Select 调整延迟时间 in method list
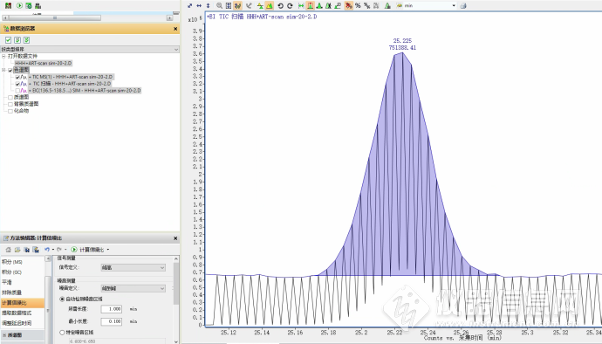Viewport: 602px width, 344px height. point(17,323)
